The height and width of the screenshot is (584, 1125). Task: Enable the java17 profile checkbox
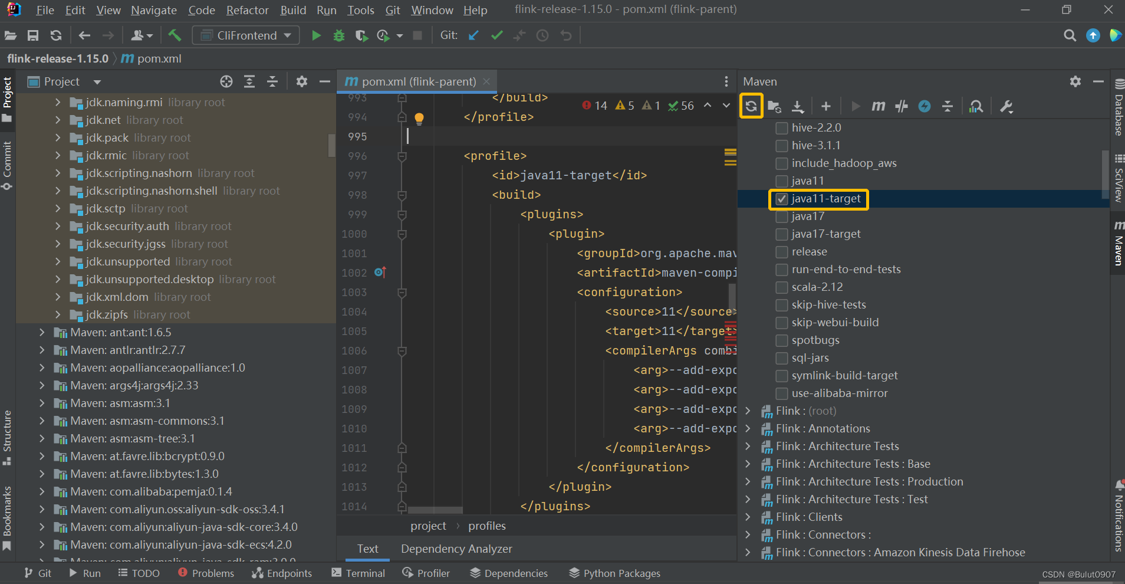782,216
